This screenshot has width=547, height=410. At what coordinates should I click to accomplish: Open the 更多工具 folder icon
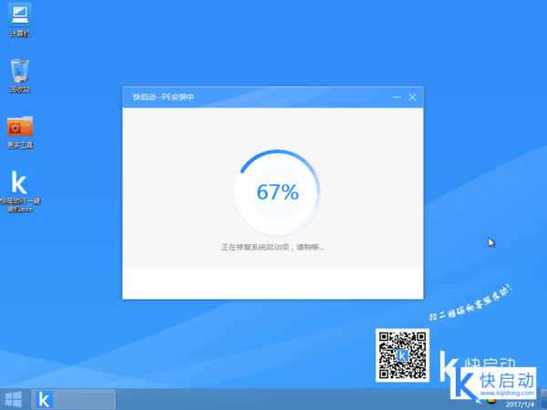coord(20,132)
